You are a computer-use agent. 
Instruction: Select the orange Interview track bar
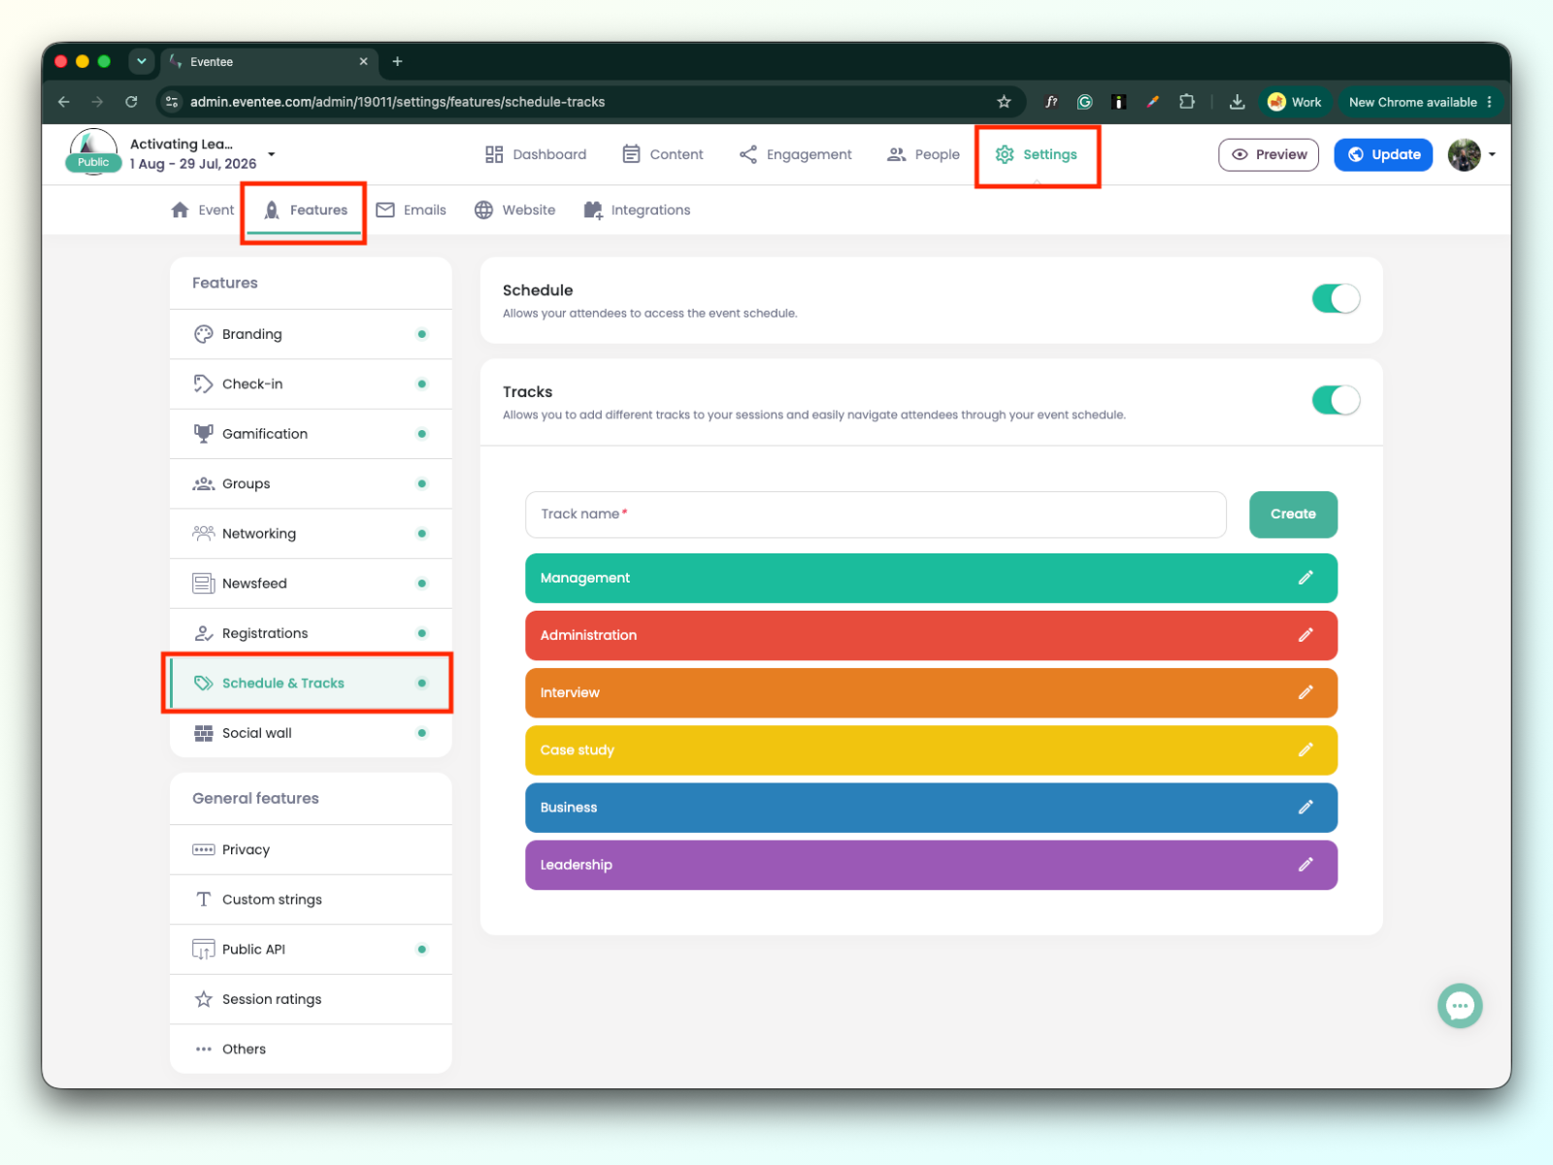pos(931,692)
